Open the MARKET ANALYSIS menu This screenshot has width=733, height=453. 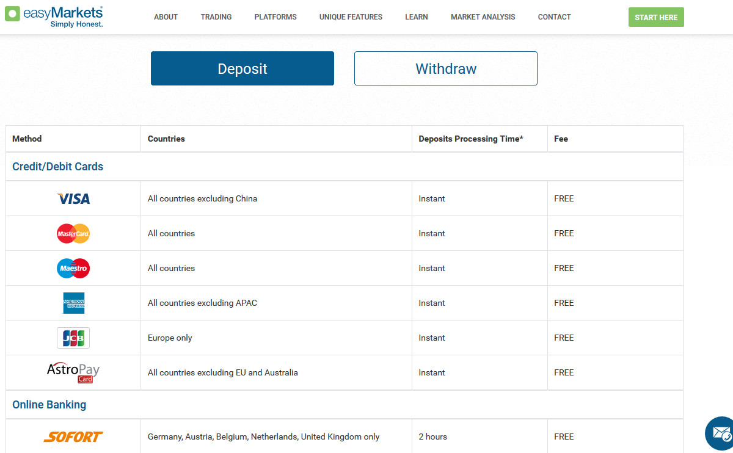(x=483, y=17)
